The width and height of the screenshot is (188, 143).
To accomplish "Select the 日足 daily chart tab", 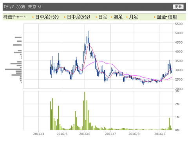I will 103,17.
